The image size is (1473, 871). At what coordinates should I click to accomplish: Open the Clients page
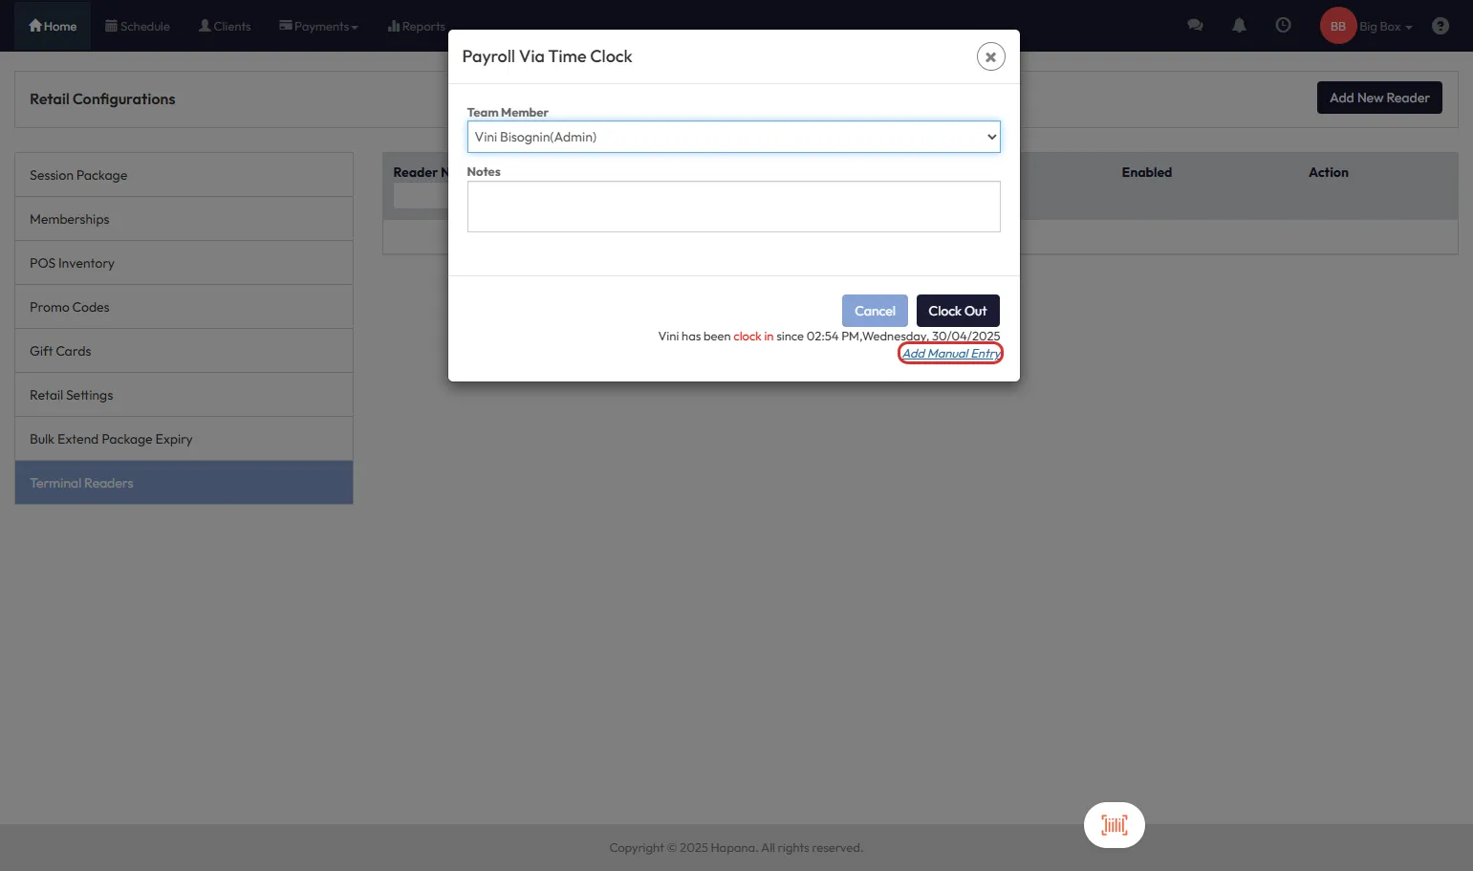point(225,26)
